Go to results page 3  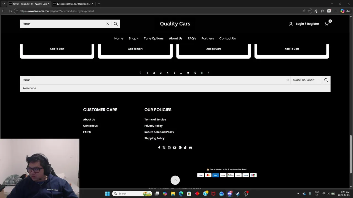(x=161, y=73)
